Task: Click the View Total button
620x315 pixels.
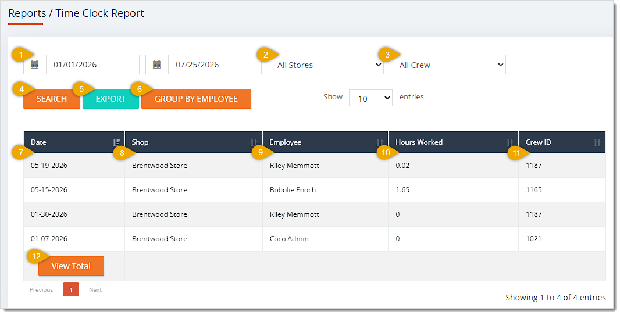Action: point(71,266)
